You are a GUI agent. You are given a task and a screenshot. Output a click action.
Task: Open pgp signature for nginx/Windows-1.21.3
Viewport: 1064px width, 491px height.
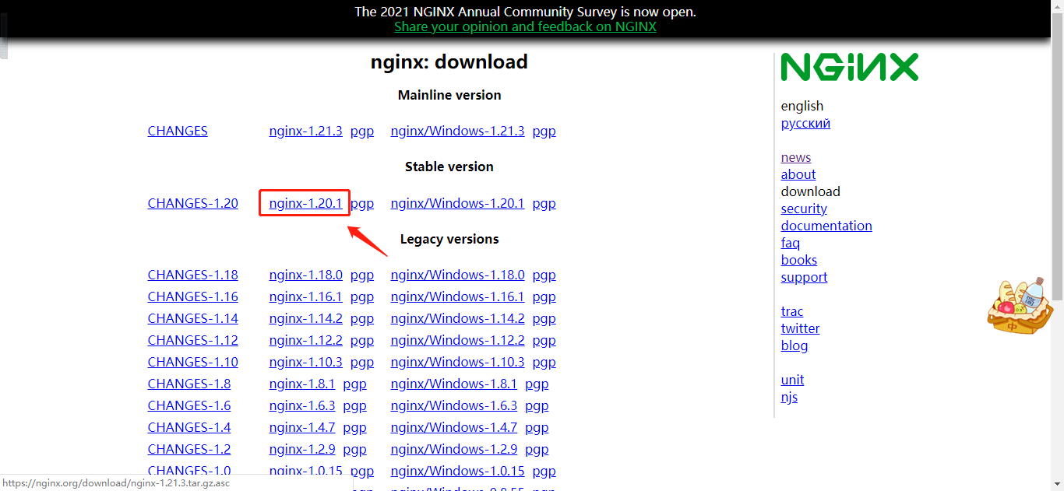coord(544,131)
